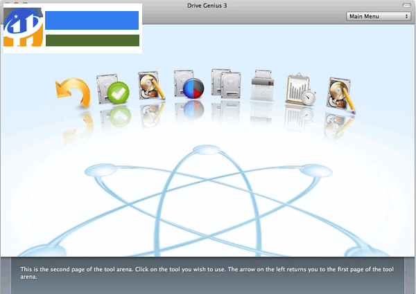Viewport: 416px width, 294px height.
Task: Click the orange back arrow to first page
Action: (73, 93)
